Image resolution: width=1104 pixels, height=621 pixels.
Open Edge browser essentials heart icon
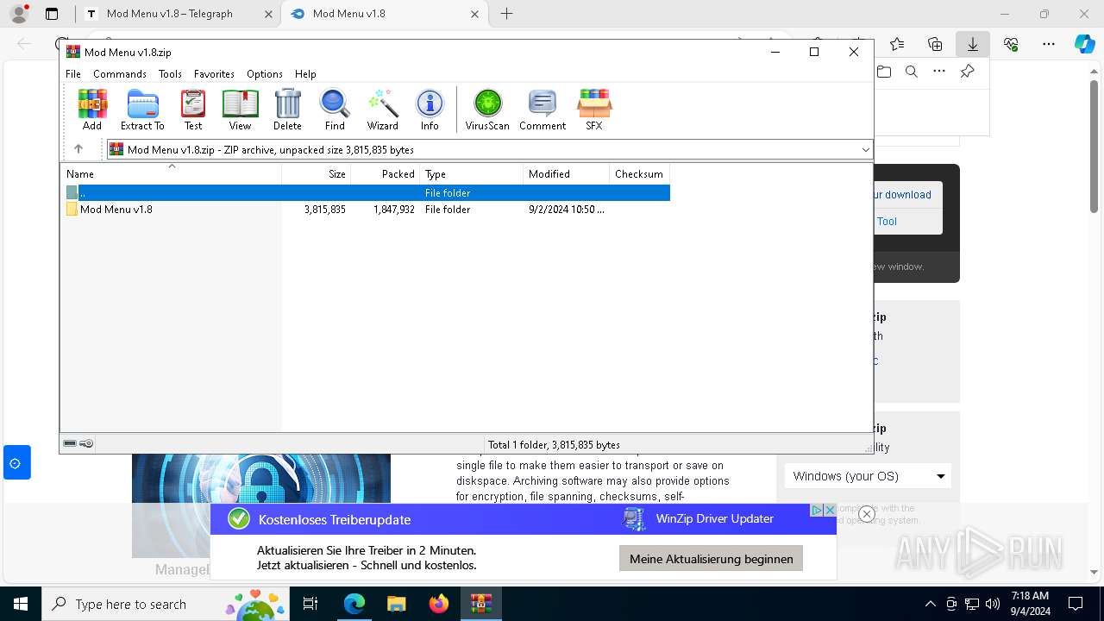tap(1011, 44)
